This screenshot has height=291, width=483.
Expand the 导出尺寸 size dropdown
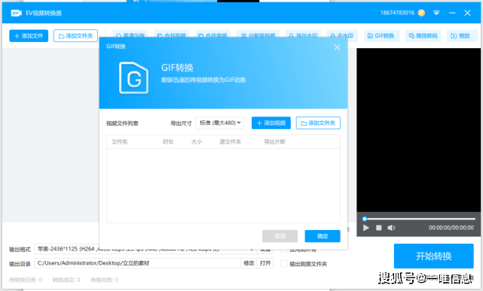(219, 123)
